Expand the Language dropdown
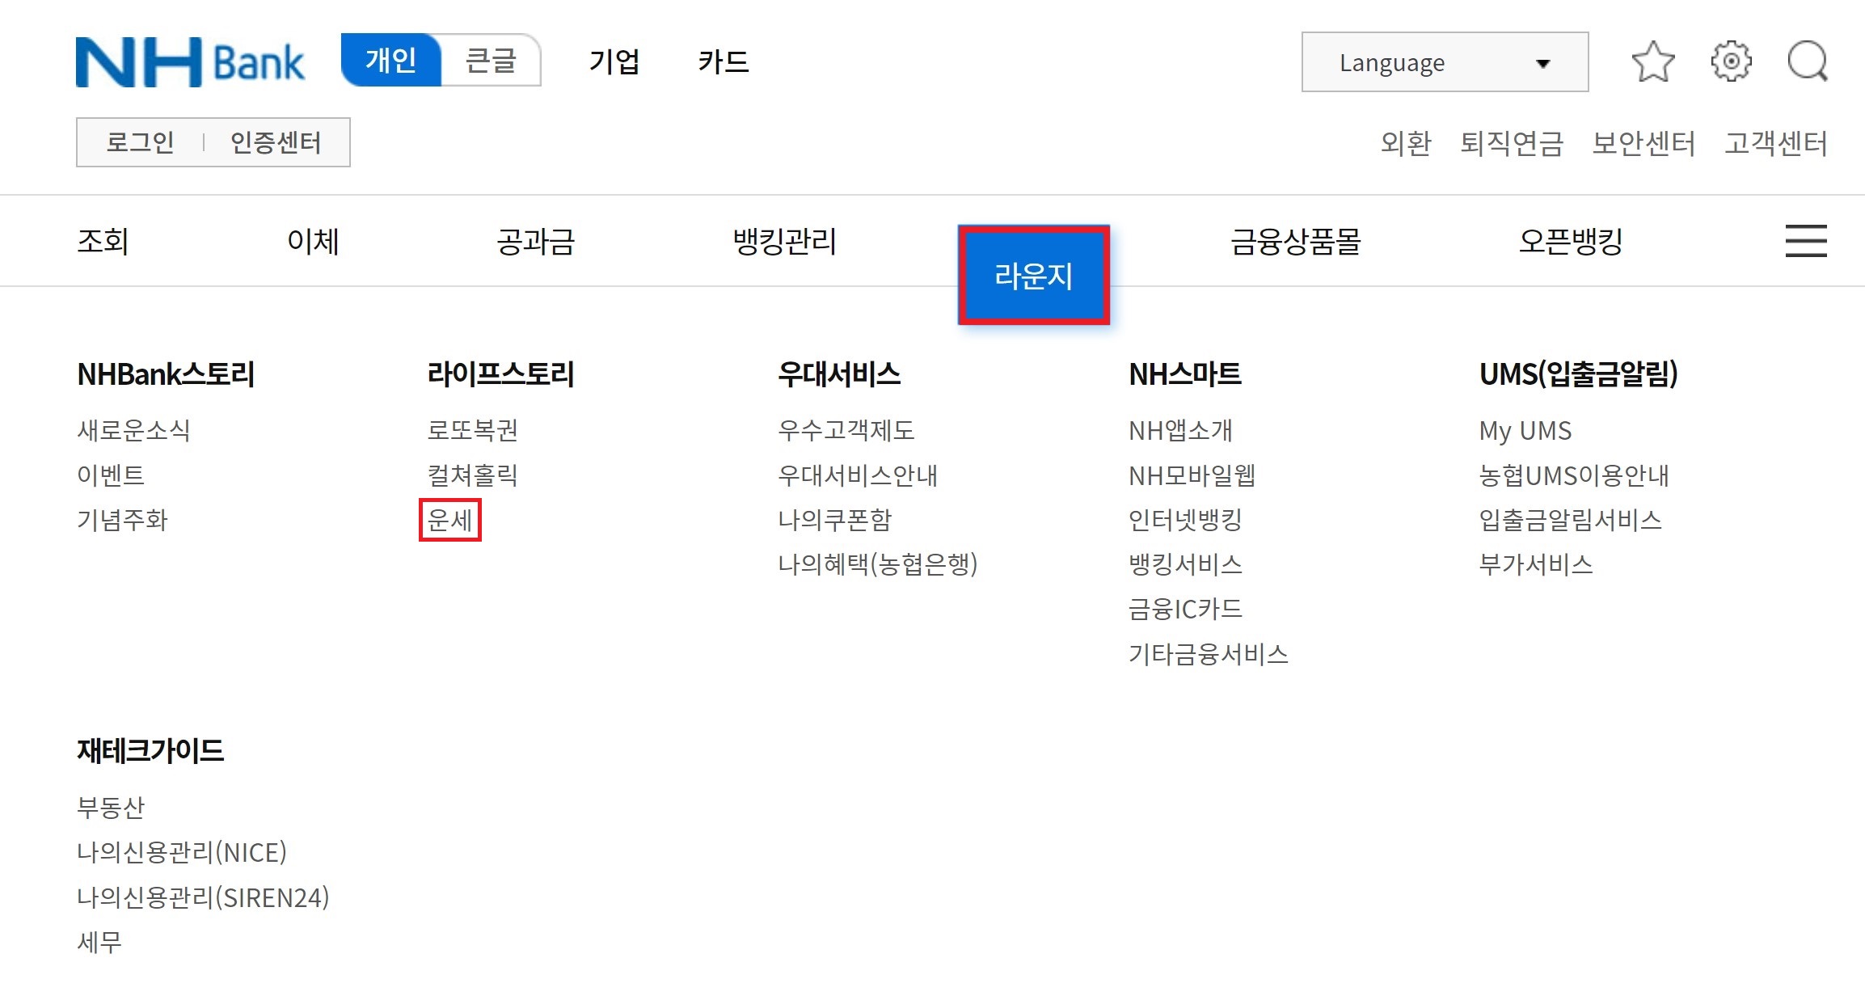This screenshot has height=996, width=1865. 1444,62
